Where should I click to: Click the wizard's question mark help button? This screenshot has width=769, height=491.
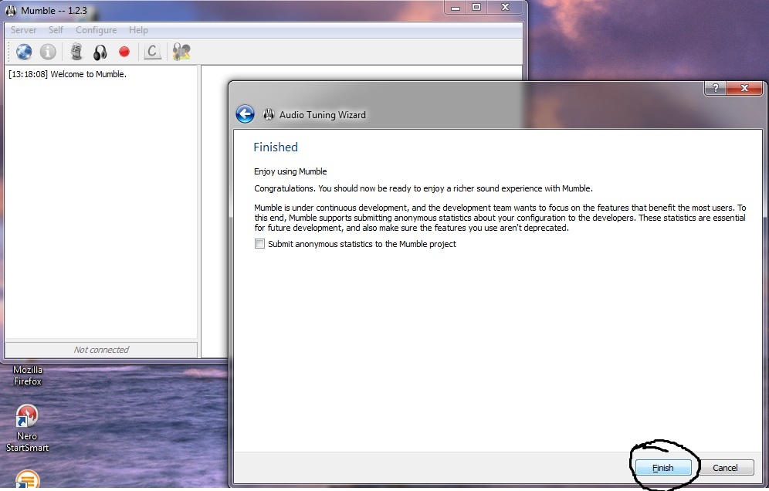click(716, 88)
